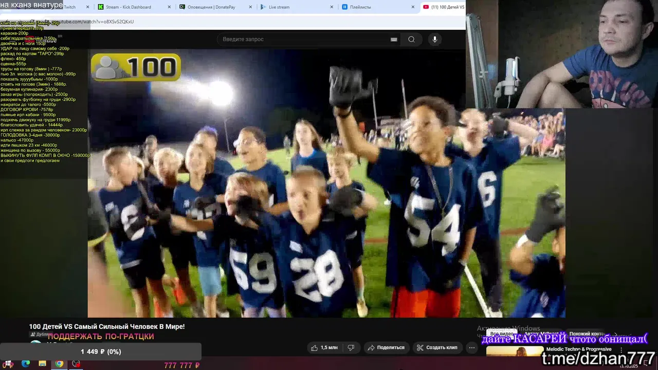This screenshot has width=658, height=370.
Task: Open the Melodic Techno & Progressive video thumbnail
Action: [515, 351]
